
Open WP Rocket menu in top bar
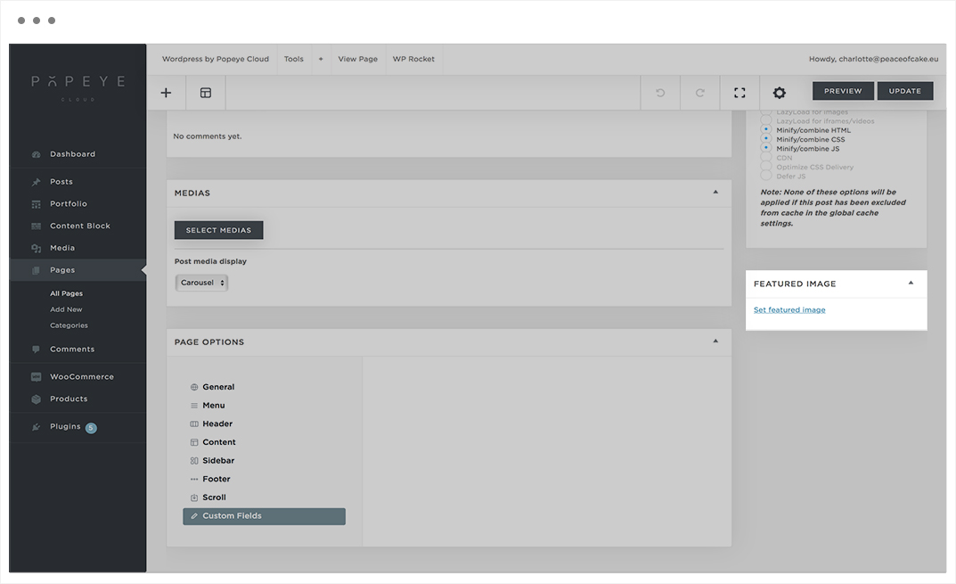point(413,59)
